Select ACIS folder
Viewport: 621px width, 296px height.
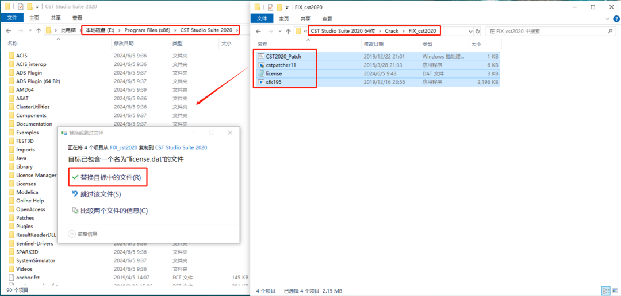[22, 56]
